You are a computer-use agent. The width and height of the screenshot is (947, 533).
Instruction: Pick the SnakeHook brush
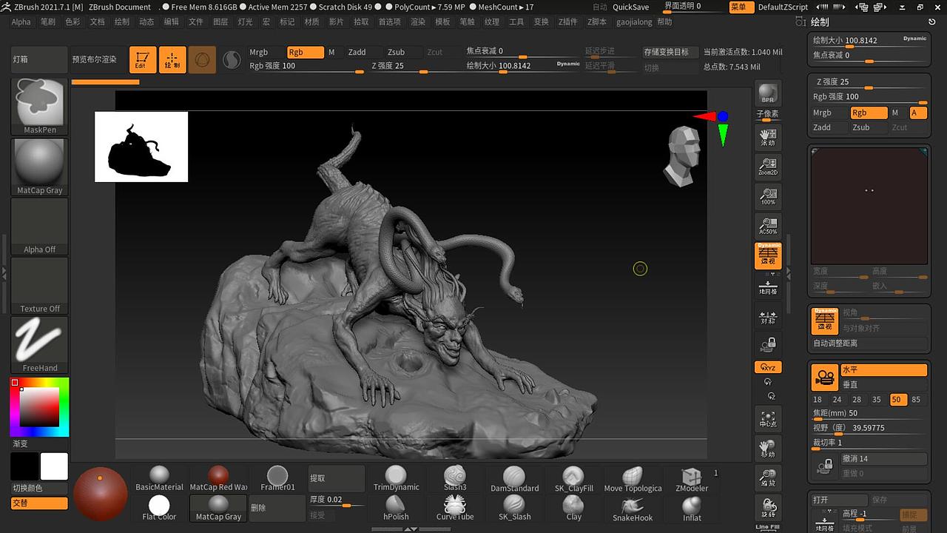[x=633, y=509]
